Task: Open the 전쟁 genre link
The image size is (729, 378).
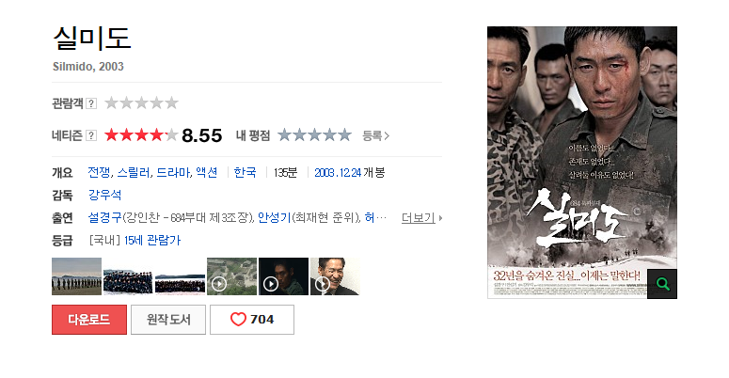Action: 99,172
